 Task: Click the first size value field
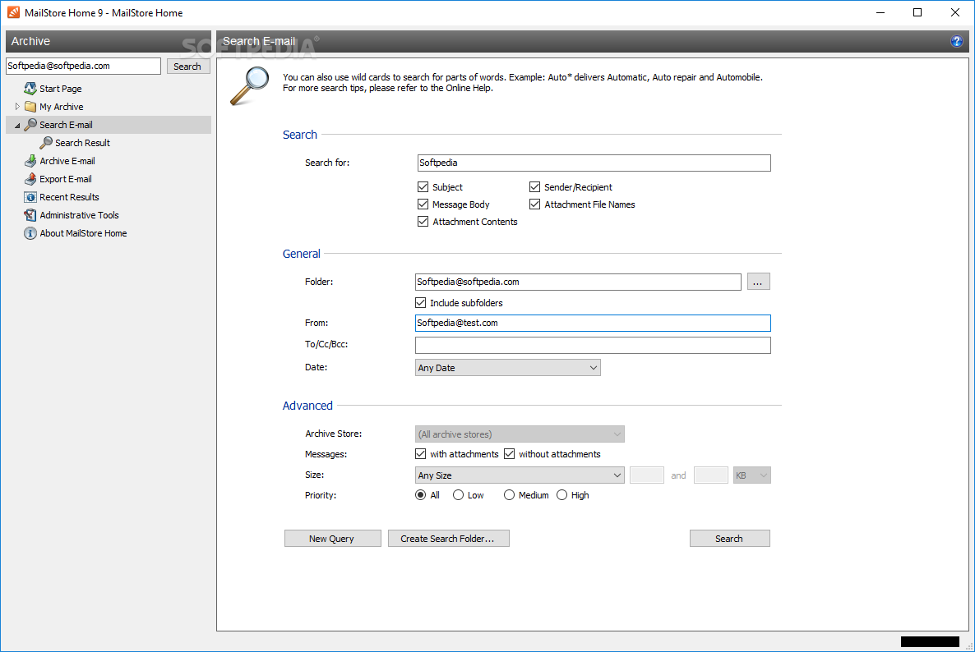click(647, 475)
